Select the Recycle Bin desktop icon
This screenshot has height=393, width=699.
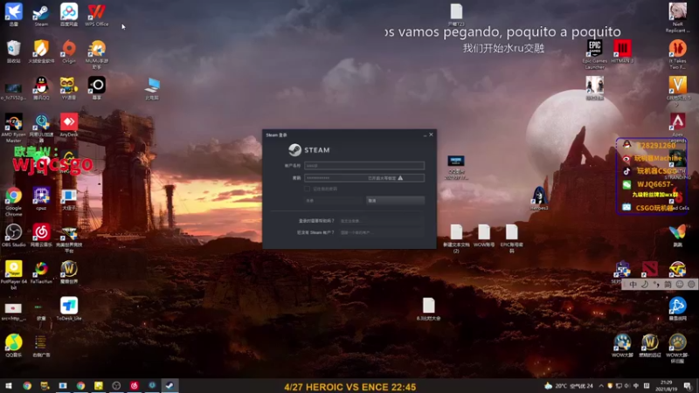tap(13, 52)
